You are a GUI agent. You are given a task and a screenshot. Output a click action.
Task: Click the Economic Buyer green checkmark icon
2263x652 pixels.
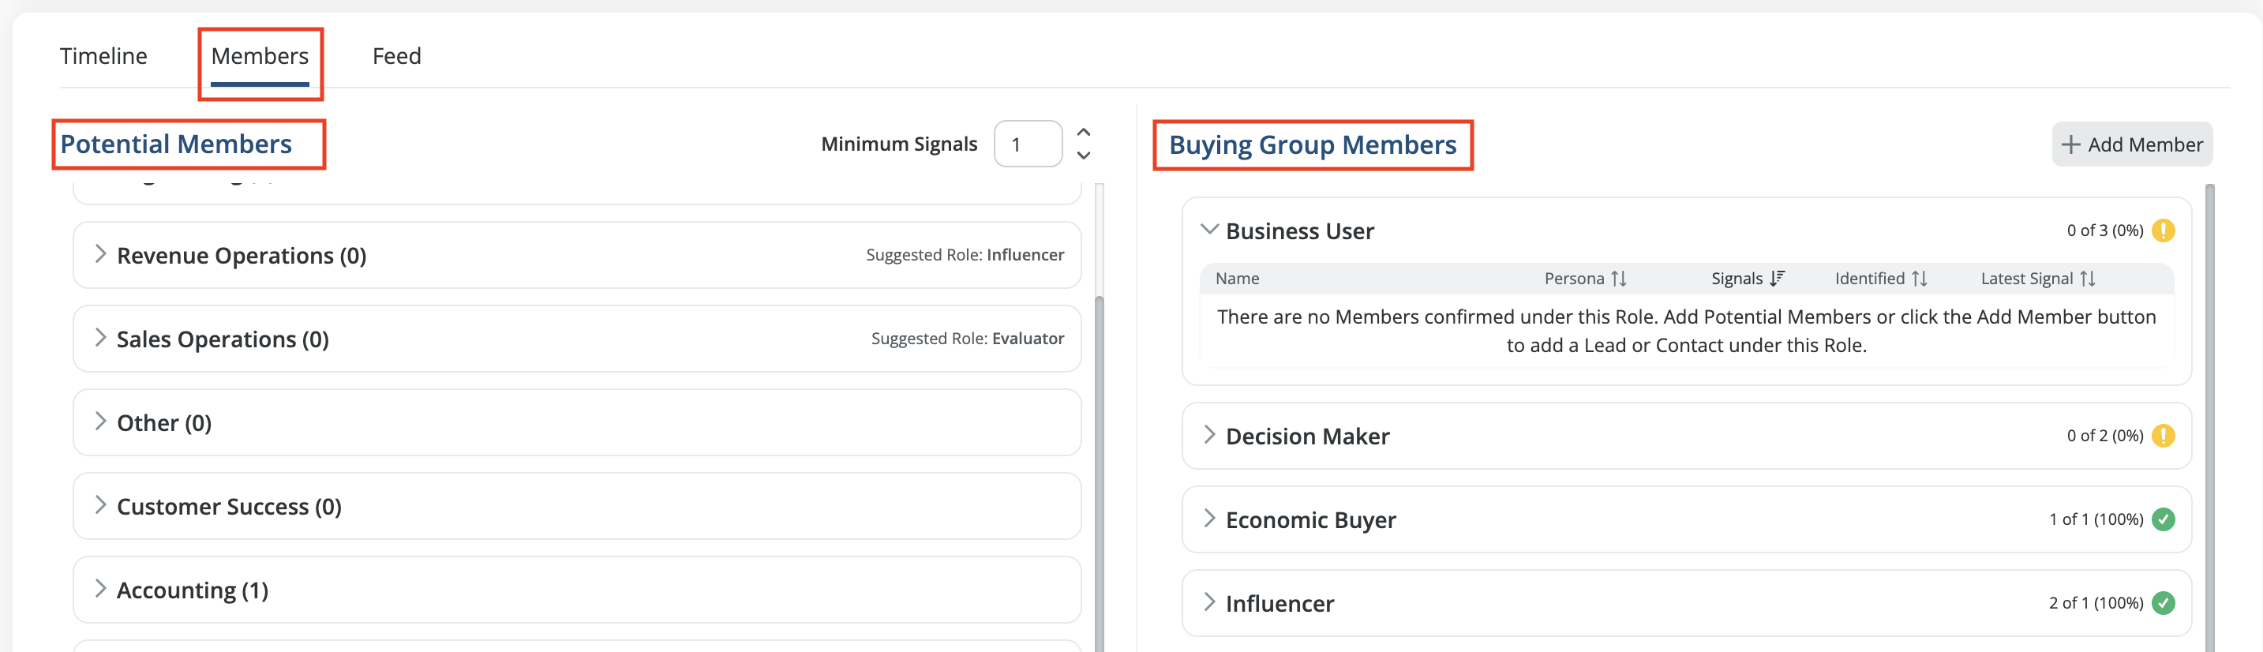(2163, 519)
